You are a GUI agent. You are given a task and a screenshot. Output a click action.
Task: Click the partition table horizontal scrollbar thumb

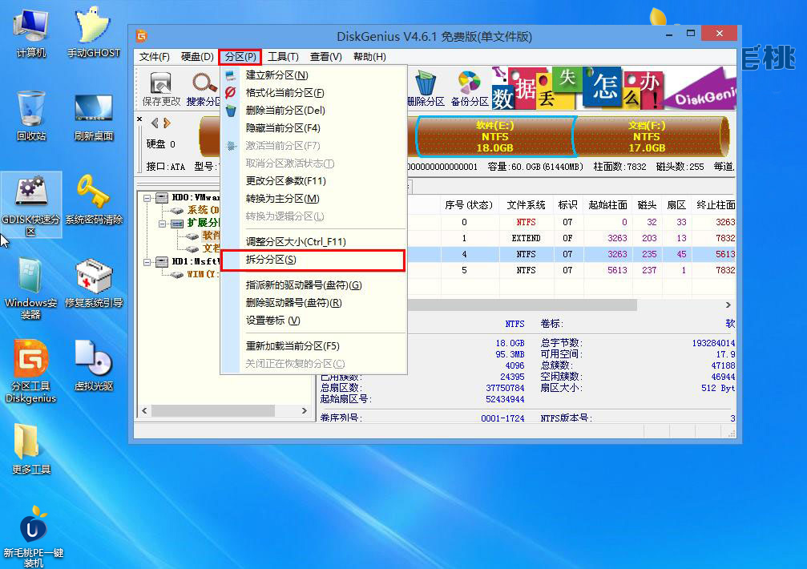pyautogui.click(x=523, y=305)
